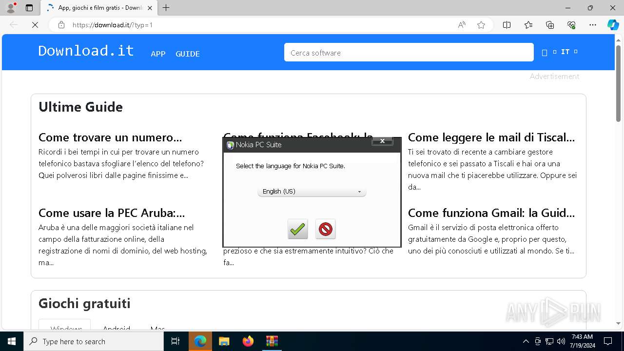624x351 pixels.
Task: Open the Windows Start menu
Action: pyautogui.click(x=12, y=341)
